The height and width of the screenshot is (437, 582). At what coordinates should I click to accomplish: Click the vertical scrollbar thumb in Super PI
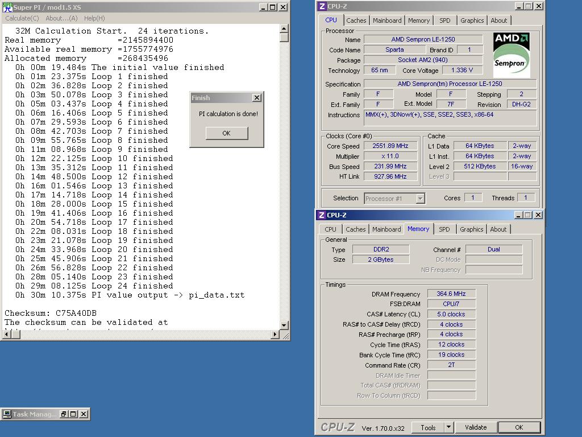point(284,37)
